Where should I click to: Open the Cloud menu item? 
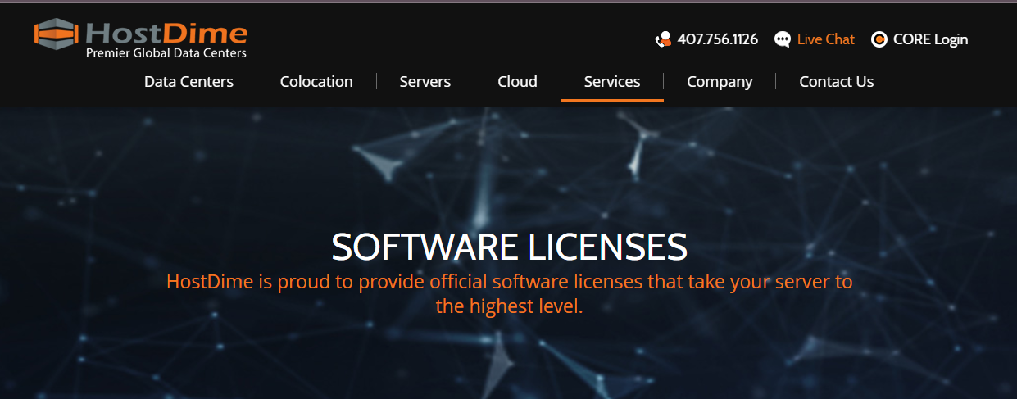point(517,82)
